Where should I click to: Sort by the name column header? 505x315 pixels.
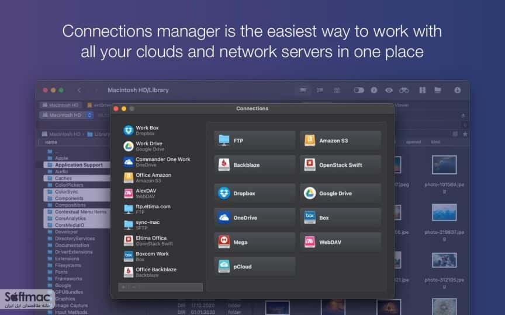[51, 142]
